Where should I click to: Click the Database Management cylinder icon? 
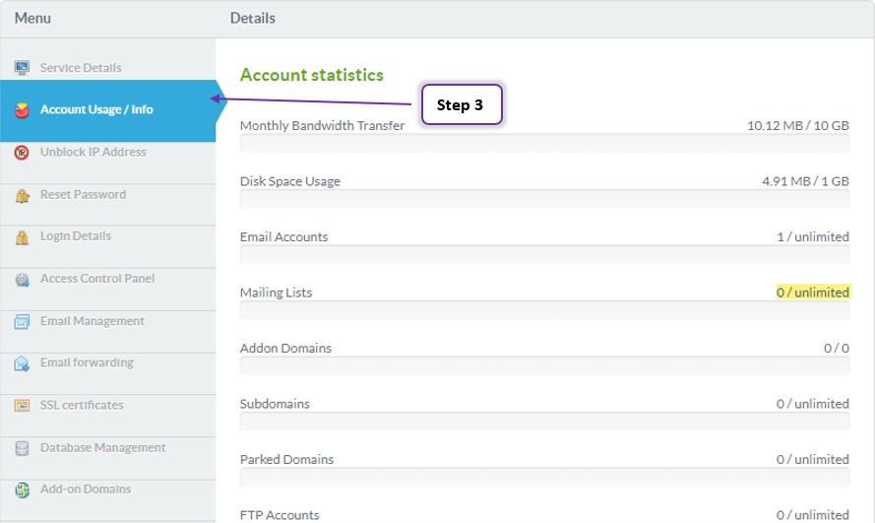[x=22, y=448]
